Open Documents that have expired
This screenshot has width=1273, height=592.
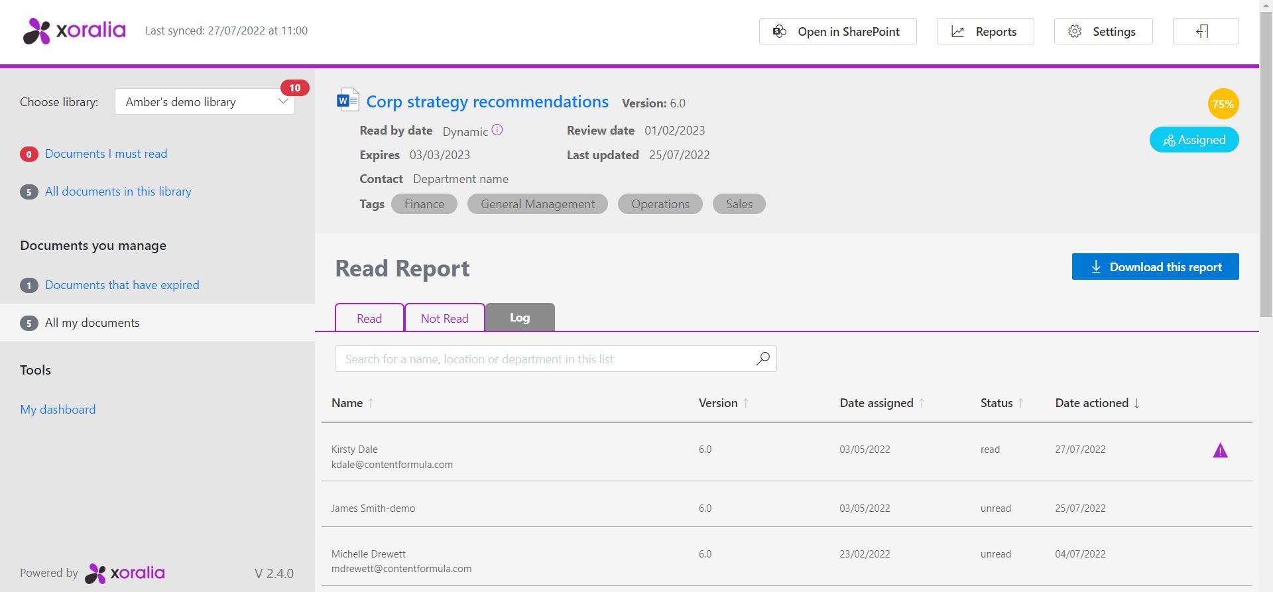(x=122, y=285)
